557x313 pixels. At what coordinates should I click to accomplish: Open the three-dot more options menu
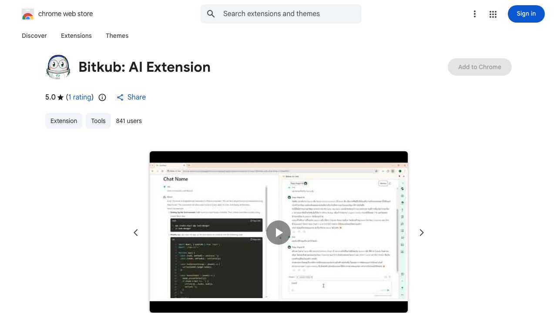(x=475, y=14)
